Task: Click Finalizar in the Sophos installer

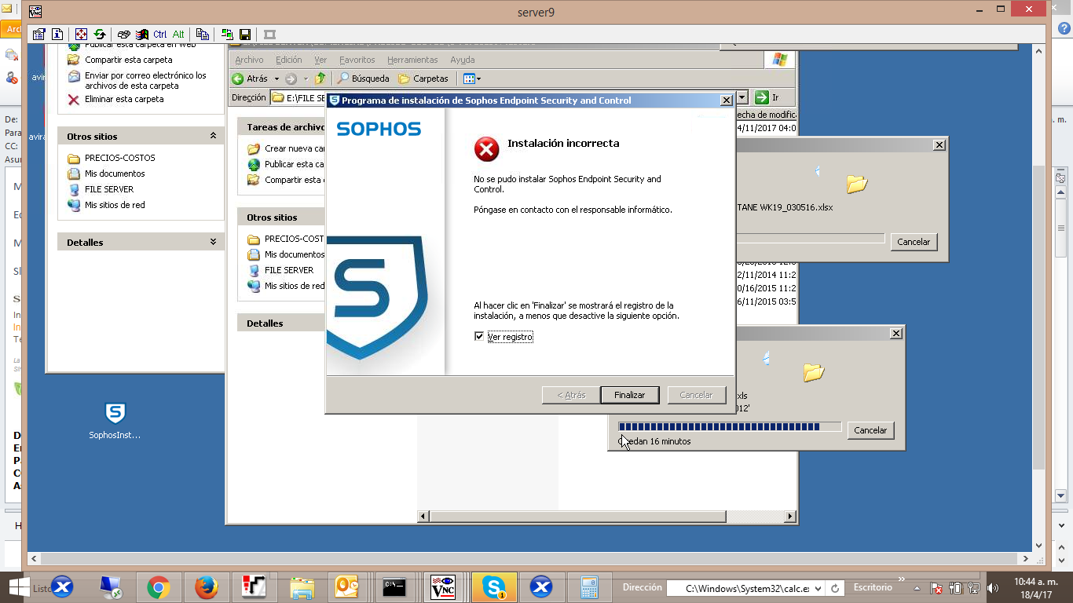Action: pyautogui.click(x=629, y=395)
